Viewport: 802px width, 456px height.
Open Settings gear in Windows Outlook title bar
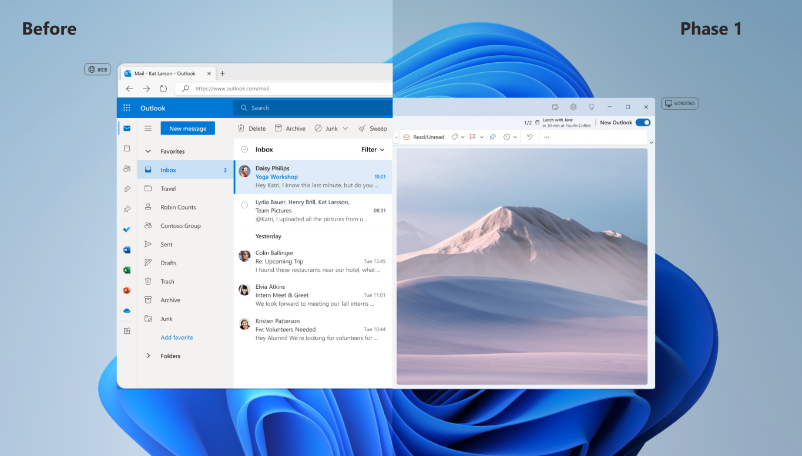pos(573,107)
